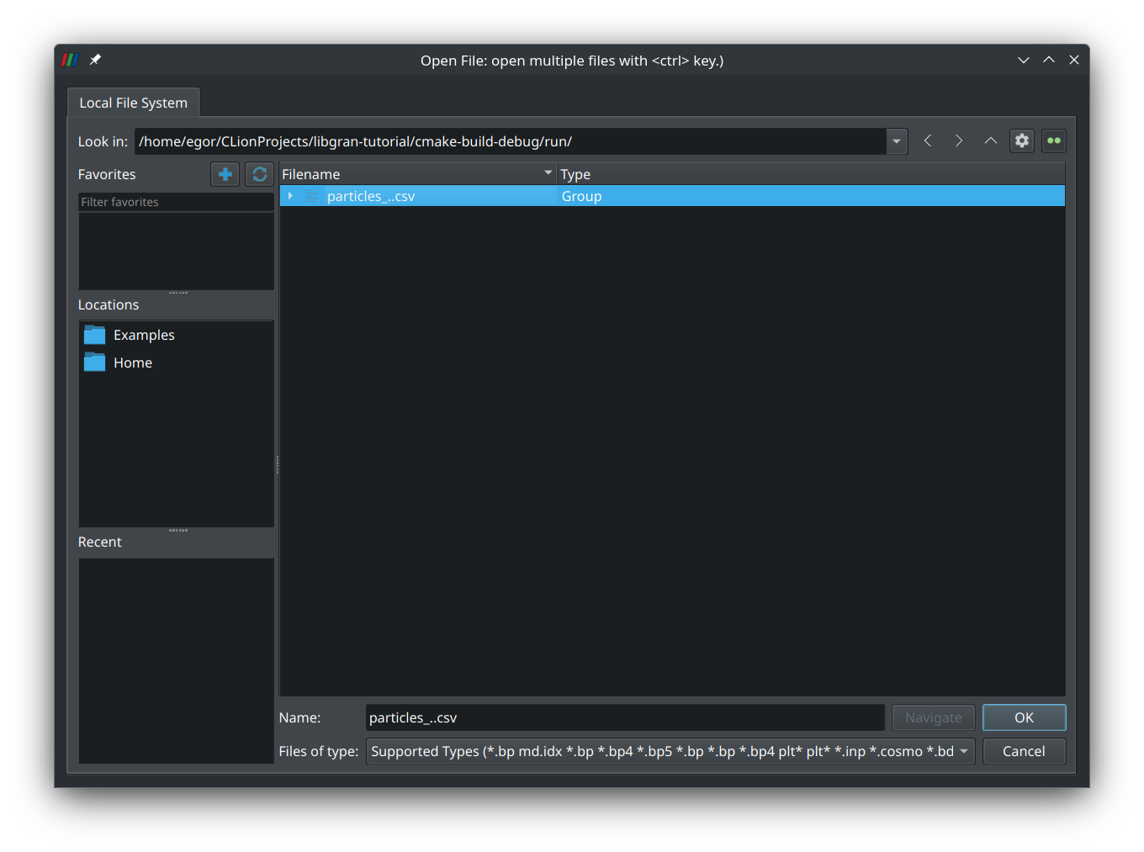Viewport: 1144px width, 852px height.
Task: Select Home in the Locations list
Action: coord(133,362)
